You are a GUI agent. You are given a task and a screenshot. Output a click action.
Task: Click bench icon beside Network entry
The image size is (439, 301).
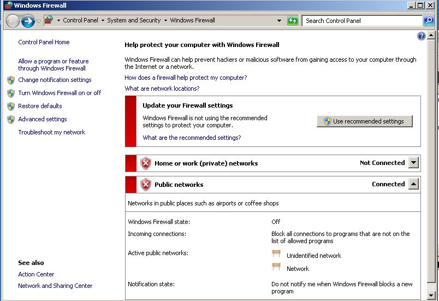276,267
